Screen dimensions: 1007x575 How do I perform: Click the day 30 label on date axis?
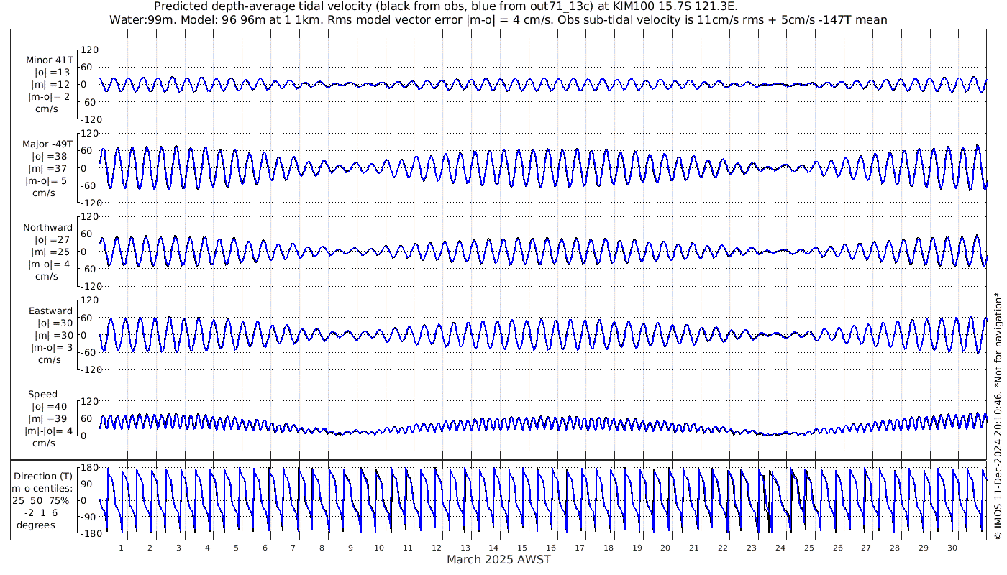pos(952,548)
